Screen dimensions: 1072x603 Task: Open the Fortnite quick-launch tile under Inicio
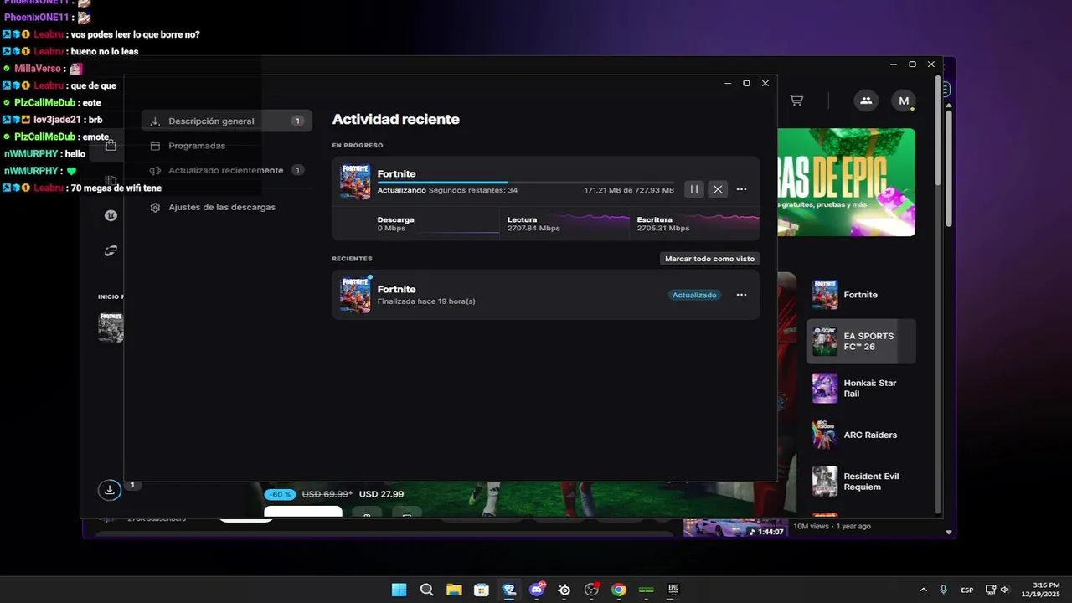[111, 327]
